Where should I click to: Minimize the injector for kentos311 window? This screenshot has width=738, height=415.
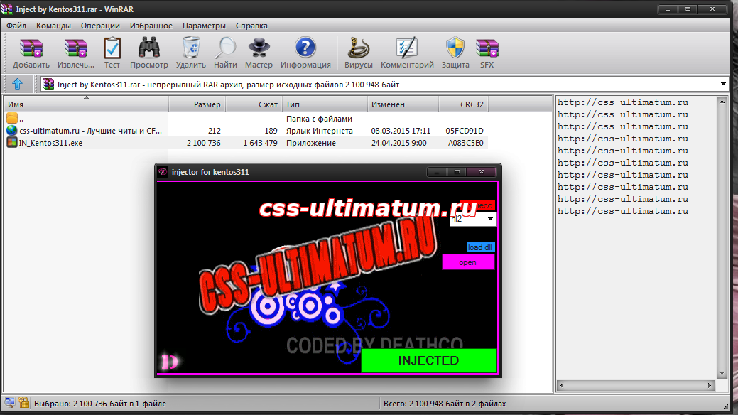tap(437, 171)
